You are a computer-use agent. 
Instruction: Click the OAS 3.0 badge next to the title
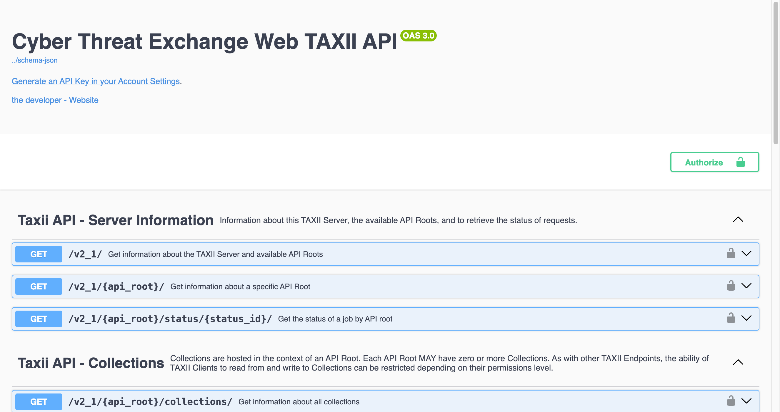tap(418, 36)
